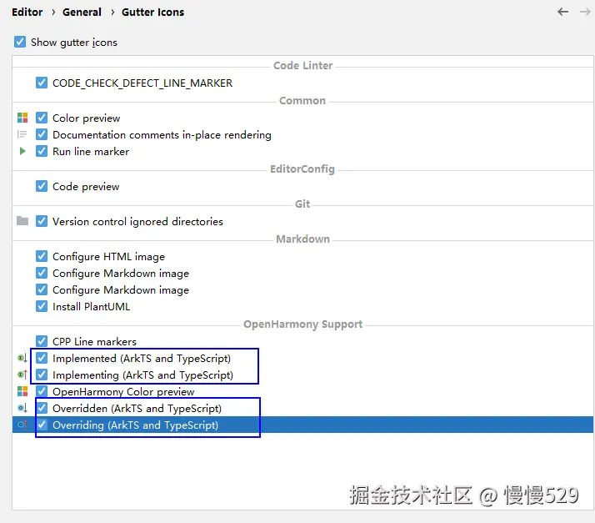Disable the Install PlantUML checkbox
Image resolution: width=595 pixels, height=523 pixels.
coord(42,306)
